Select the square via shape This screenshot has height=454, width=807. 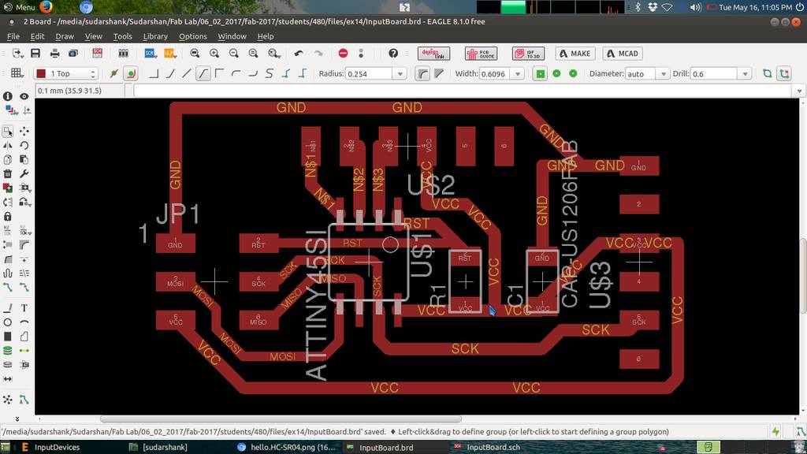click(x=540, y=73)
